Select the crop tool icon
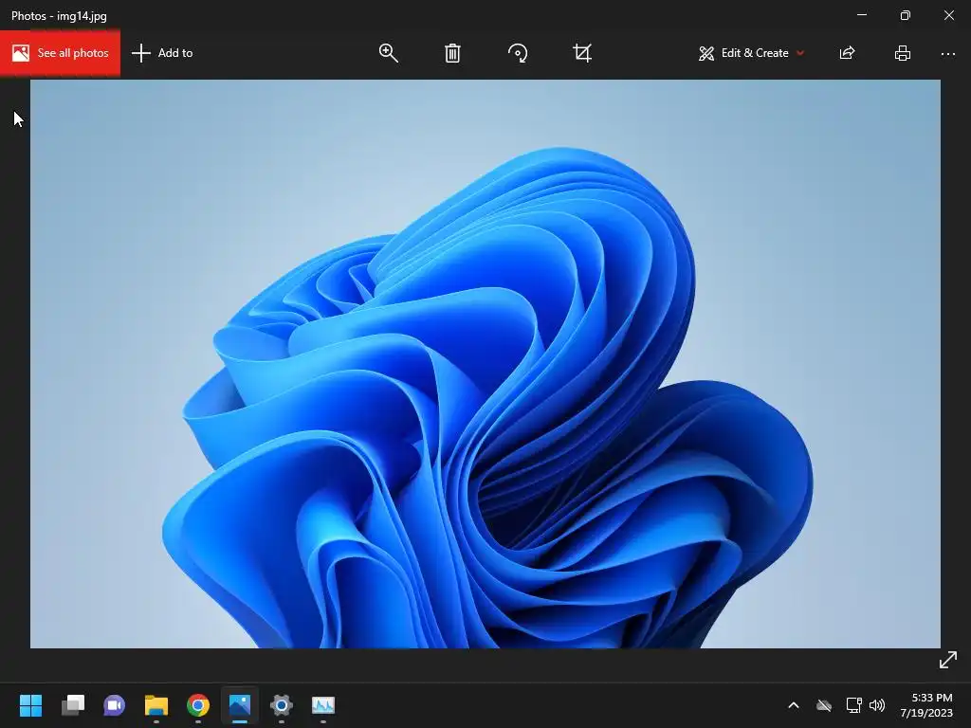Image resolution: width=971 pixels, height=728 pixels. 582,53
